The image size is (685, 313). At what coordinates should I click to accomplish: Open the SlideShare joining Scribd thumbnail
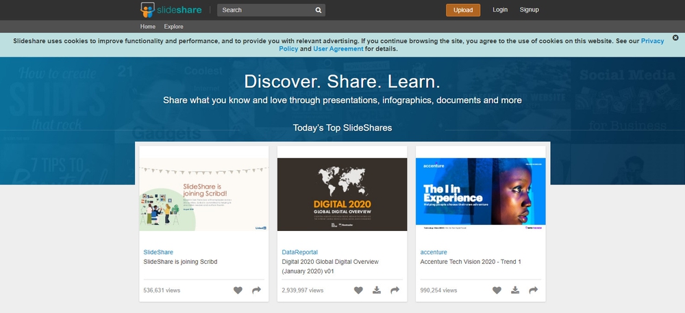click(204, 194)
